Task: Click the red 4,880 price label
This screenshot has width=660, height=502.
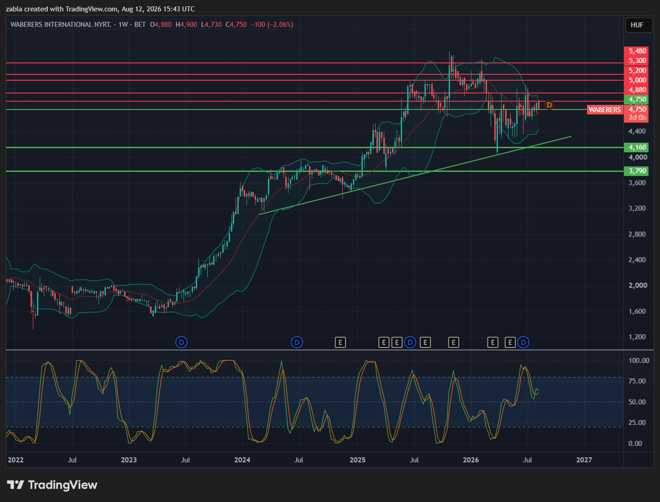Action: click(x=637, y=90)
